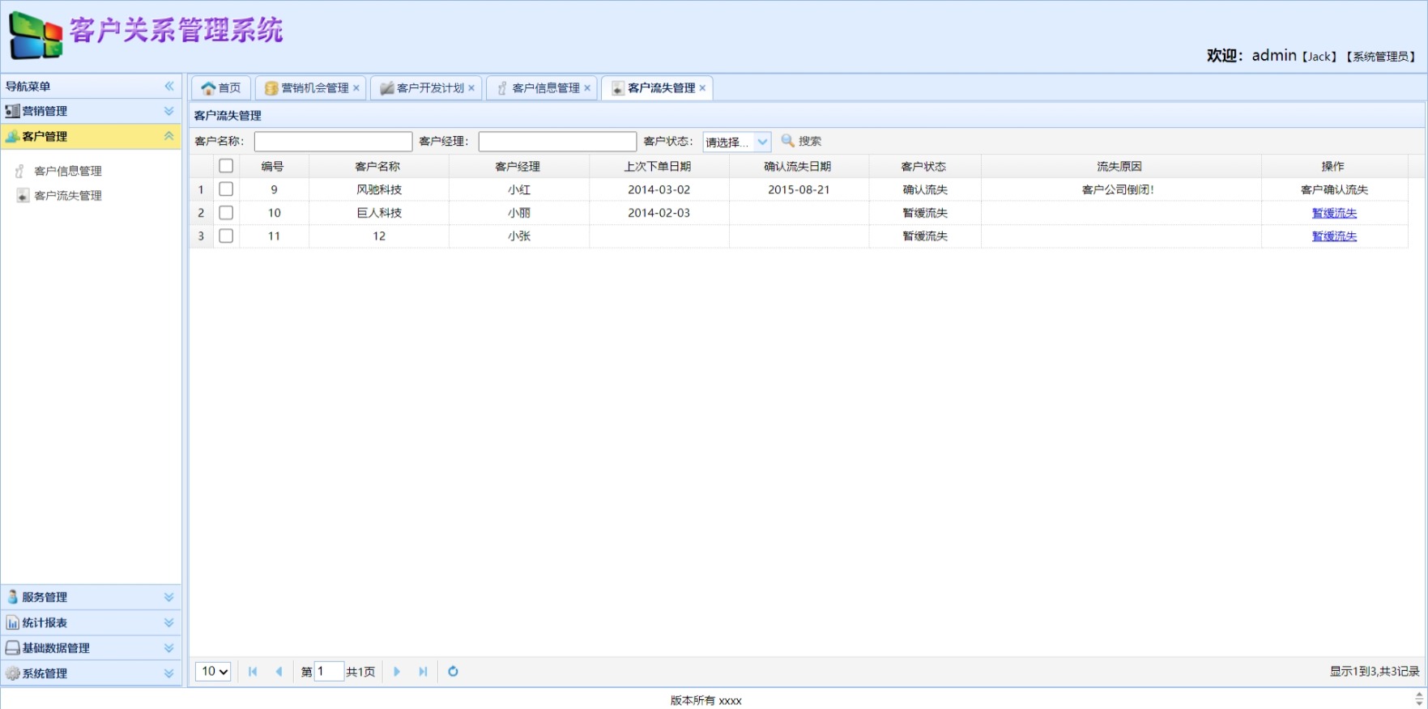Switch to the 客户开发计划 tab

(427, 88)
